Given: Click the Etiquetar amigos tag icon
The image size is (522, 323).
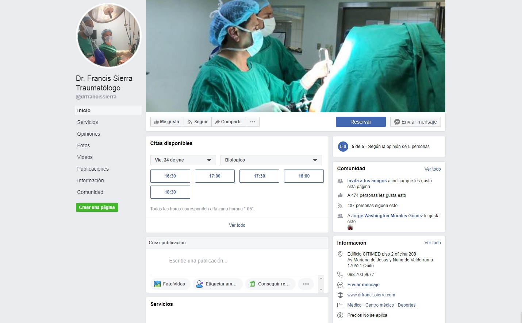Looking at the screenshot, I should coord(200,284).
